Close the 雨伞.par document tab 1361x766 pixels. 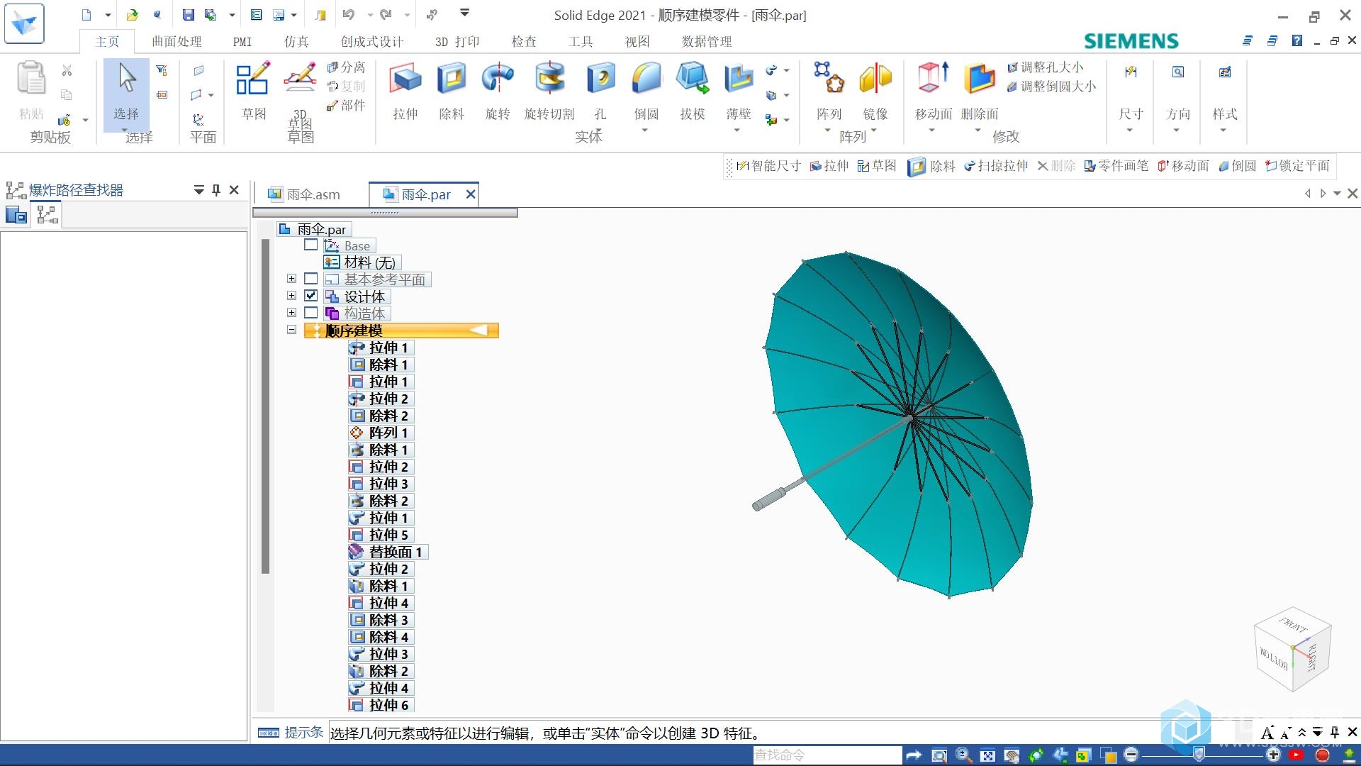(470, 194)
